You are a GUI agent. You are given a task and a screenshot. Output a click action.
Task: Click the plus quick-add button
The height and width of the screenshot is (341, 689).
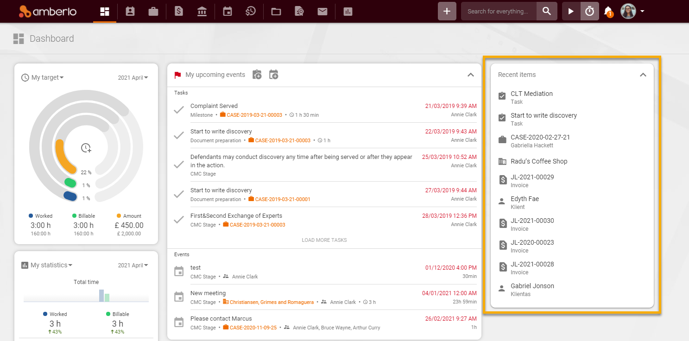point(447,11)
